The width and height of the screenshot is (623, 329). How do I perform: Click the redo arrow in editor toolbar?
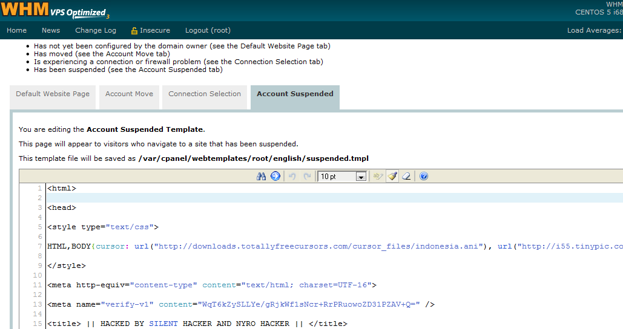[307, 176]
